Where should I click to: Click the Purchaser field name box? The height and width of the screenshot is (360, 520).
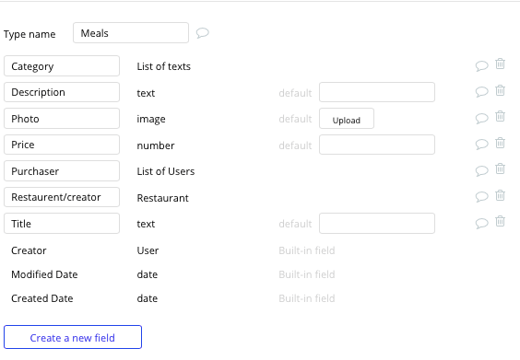tap(62, 171)
